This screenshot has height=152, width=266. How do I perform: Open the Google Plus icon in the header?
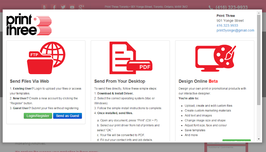click(81, 7)
